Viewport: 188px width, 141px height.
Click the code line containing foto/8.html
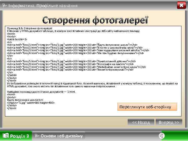coord(70,70)
